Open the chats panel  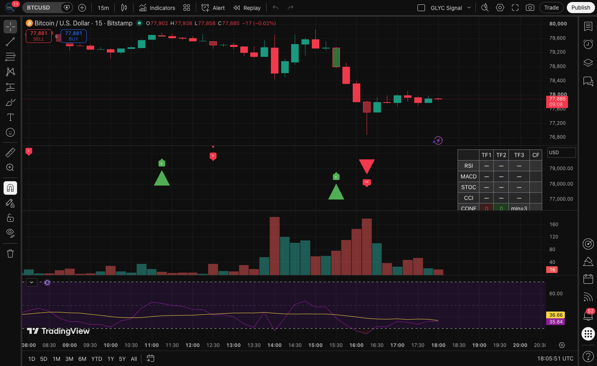[588, 81]
